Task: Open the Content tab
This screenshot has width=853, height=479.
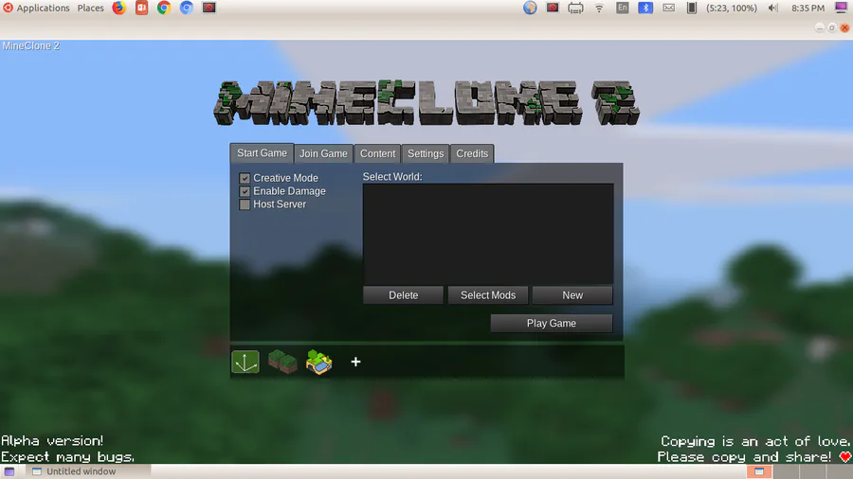Action: click(x=377, y=153)
